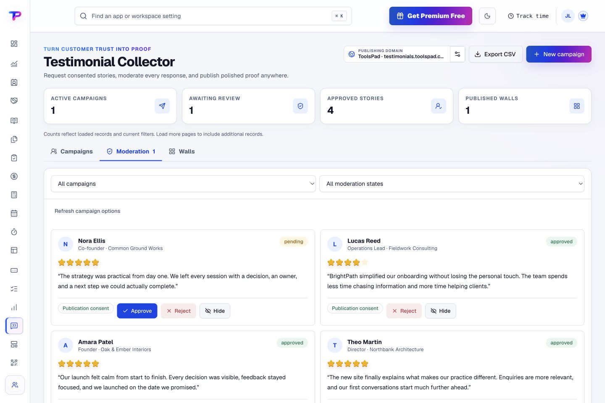
Task: Click the ToolsPad logo
Action: tap(15, 16)
